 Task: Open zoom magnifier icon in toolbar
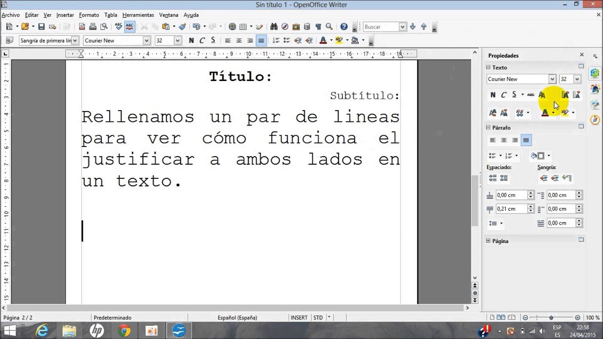tap(329, 27)
